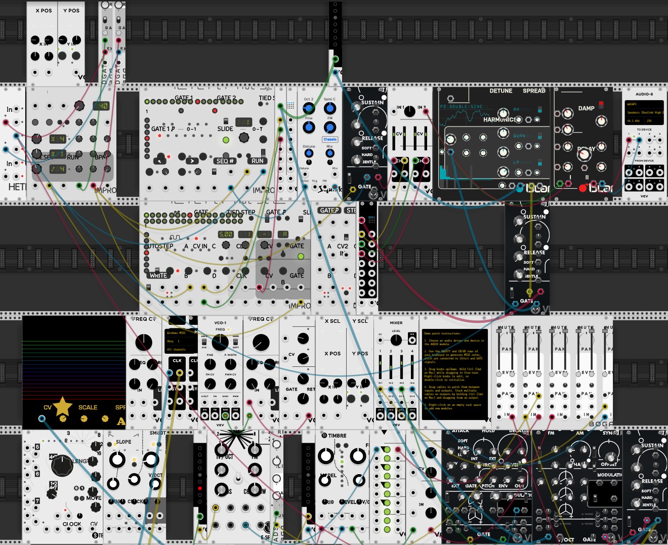Screen dimensions: 668x545
Task: Click the red To Device input 1 jack on Audio-8
Action: 629,140
